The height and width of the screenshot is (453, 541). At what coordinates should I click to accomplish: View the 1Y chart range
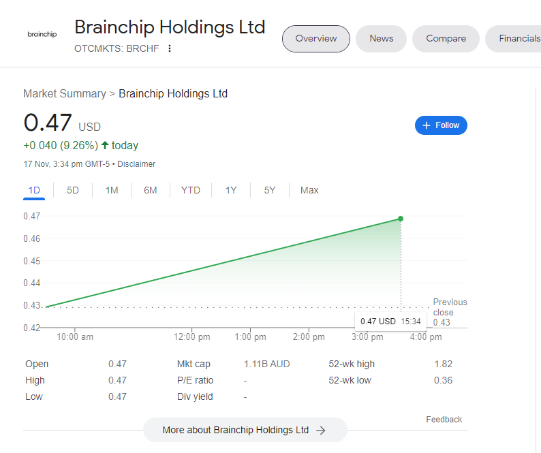coord(231,190)
